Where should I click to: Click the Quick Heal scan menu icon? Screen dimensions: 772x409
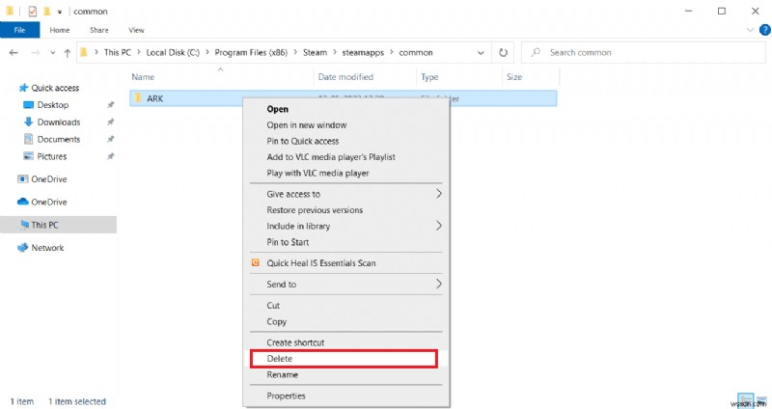point(255,262)
